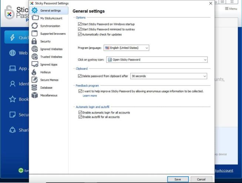Click the StickyAccount link in main window
The image size is (242, 183).
coord(224,170)
